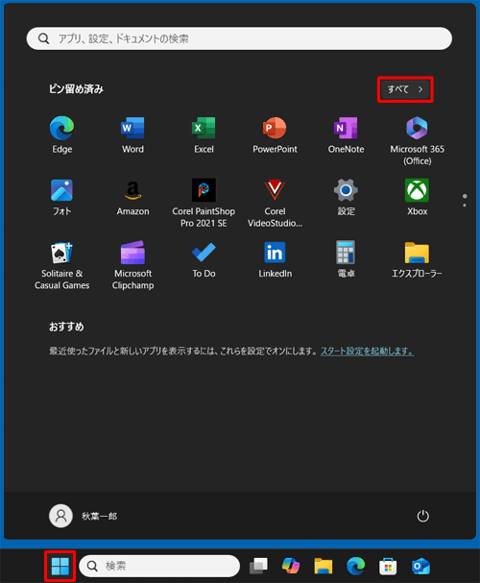Screen dimensions: 480x583
Task: Open エクスプローラー from pinned apps
Action: pos(417,260)
